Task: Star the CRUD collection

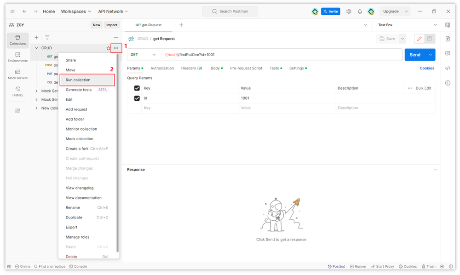Action: point(108,48)
